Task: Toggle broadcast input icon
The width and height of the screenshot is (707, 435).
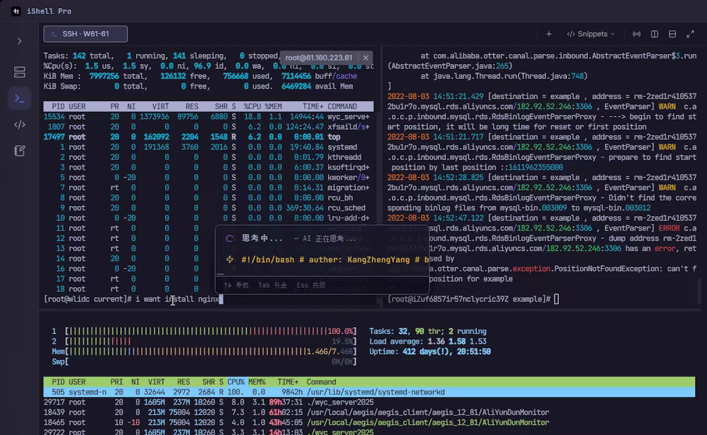Action: click(637, 34)
